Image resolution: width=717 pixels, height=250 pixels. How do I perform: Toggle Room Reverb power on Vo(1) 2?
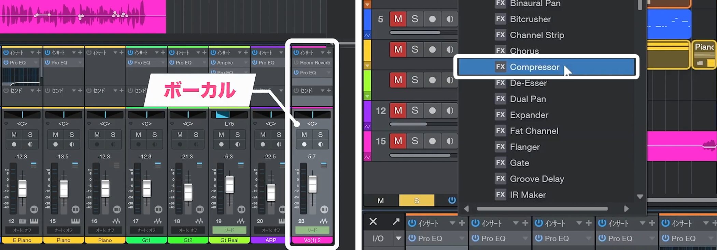tap(296, 63)
